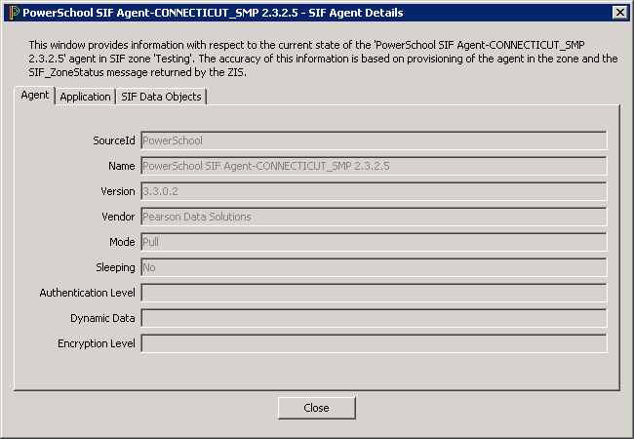634x439 pixels.
Task: Click the empty Encryption Level field
Action: point(374,343)
